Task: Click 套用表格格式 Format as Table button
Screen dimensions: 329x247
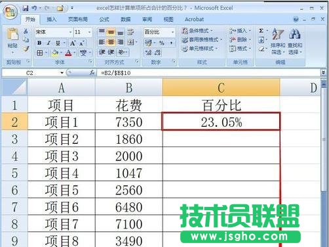Action: tap(202, 39)
